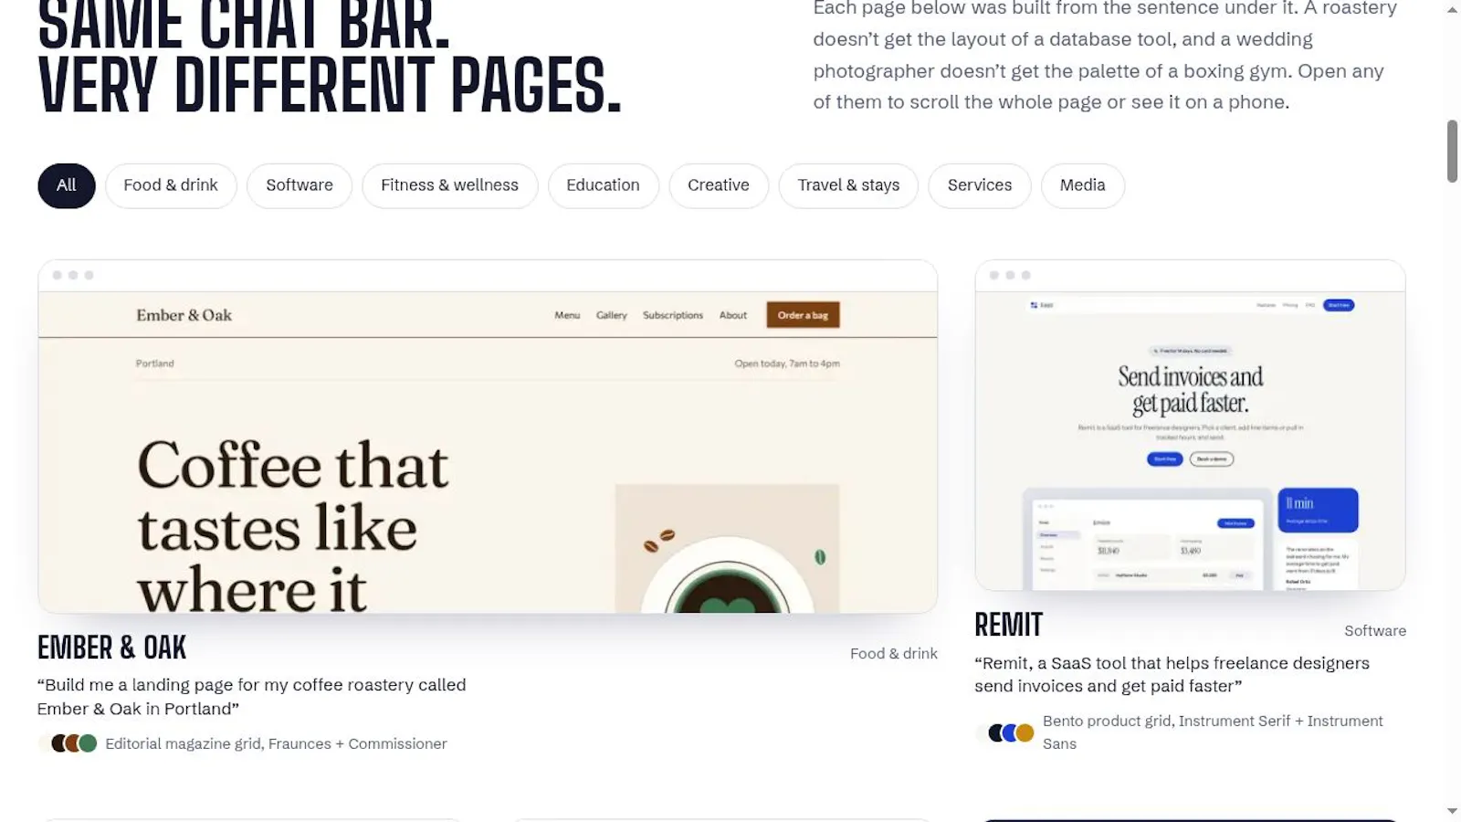Click the 'Open today, 7am to 4pm' text
Screen dimensions: 1461x822
coord(787,364)
